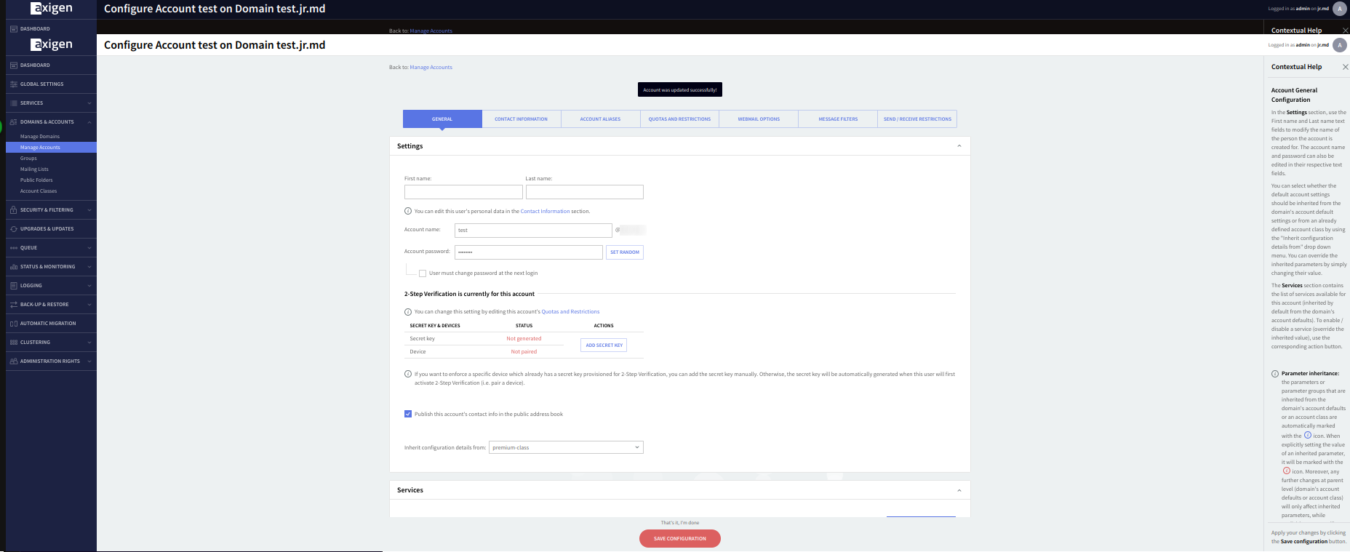Collapse the Services section
Image resolution: width=1350 pixels, height=552 pixels.
pos(959,490)
